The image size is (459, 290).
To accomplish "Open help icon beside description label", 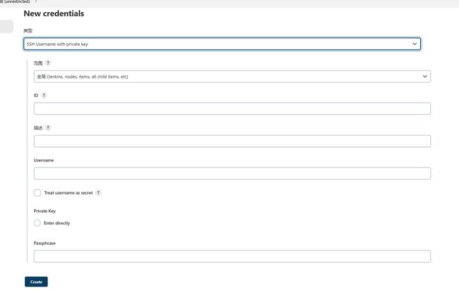I will click(x=48, y=128).
